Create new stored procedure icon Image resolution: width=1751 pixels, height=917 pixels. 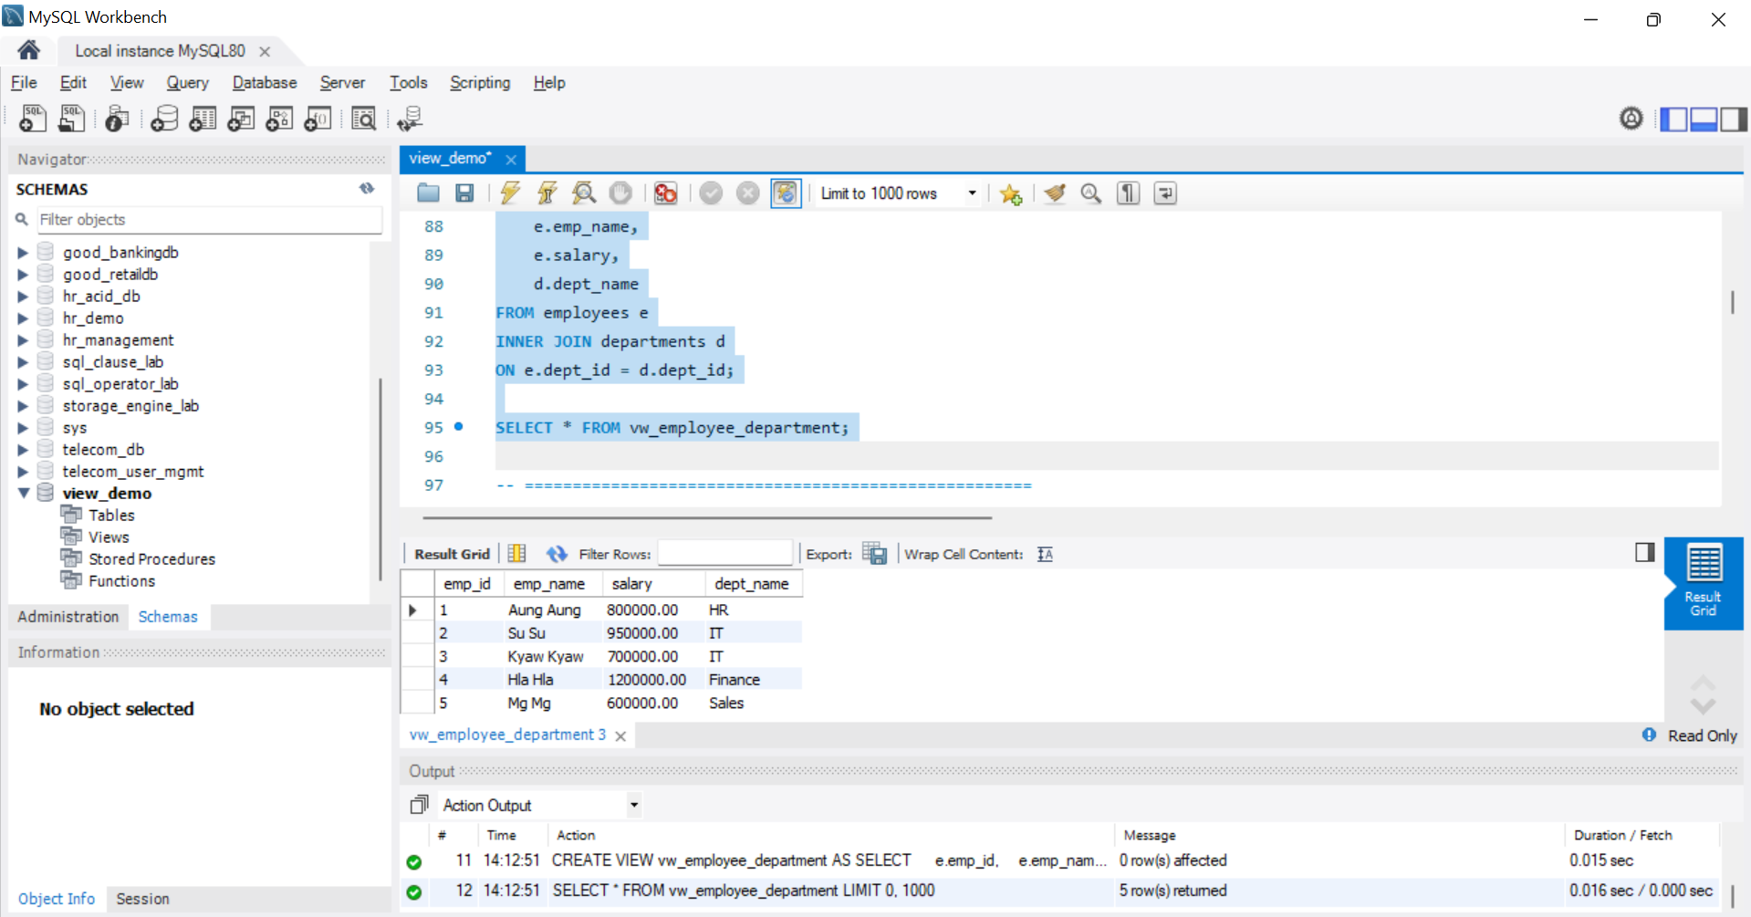tap(279, 119)
